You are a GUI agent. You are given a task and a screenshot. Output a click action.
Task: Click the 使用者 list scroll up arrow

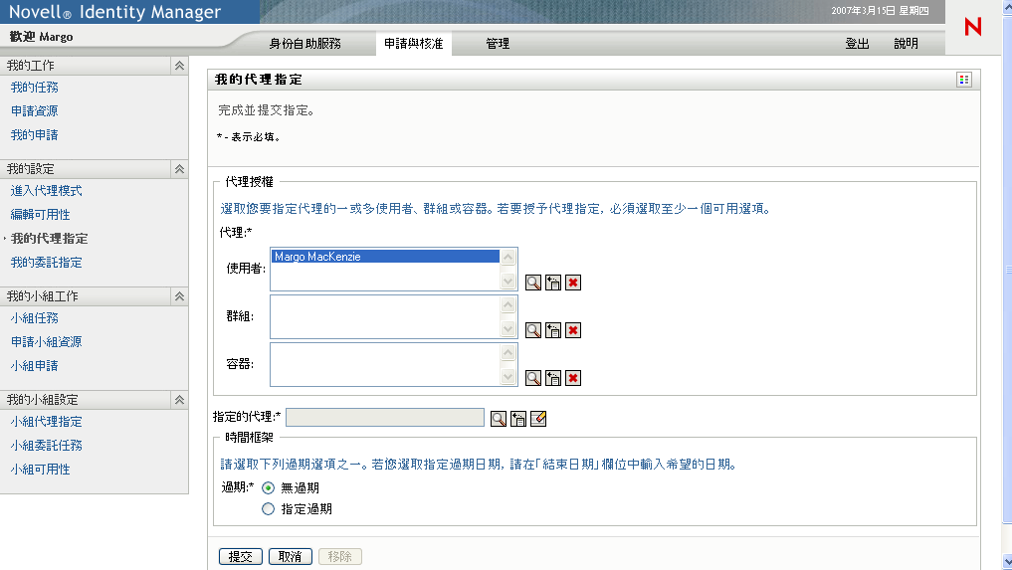coord(508,257)
